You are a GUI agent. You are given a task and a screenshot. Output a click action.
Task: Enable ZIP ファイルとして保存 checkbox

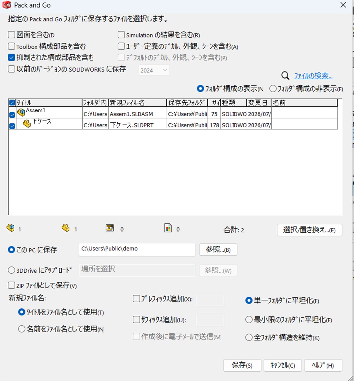coord(11,285)
